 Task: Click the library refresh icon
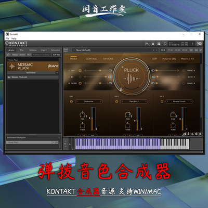point(8,55)
